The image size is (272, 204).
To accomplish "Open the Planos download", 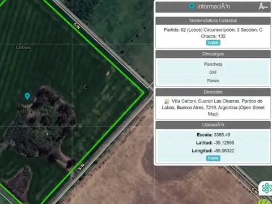I will pyautogui.click(x=213, y=80).
